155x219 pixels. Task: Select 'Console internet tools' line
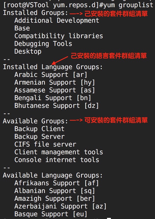[57, 160]
